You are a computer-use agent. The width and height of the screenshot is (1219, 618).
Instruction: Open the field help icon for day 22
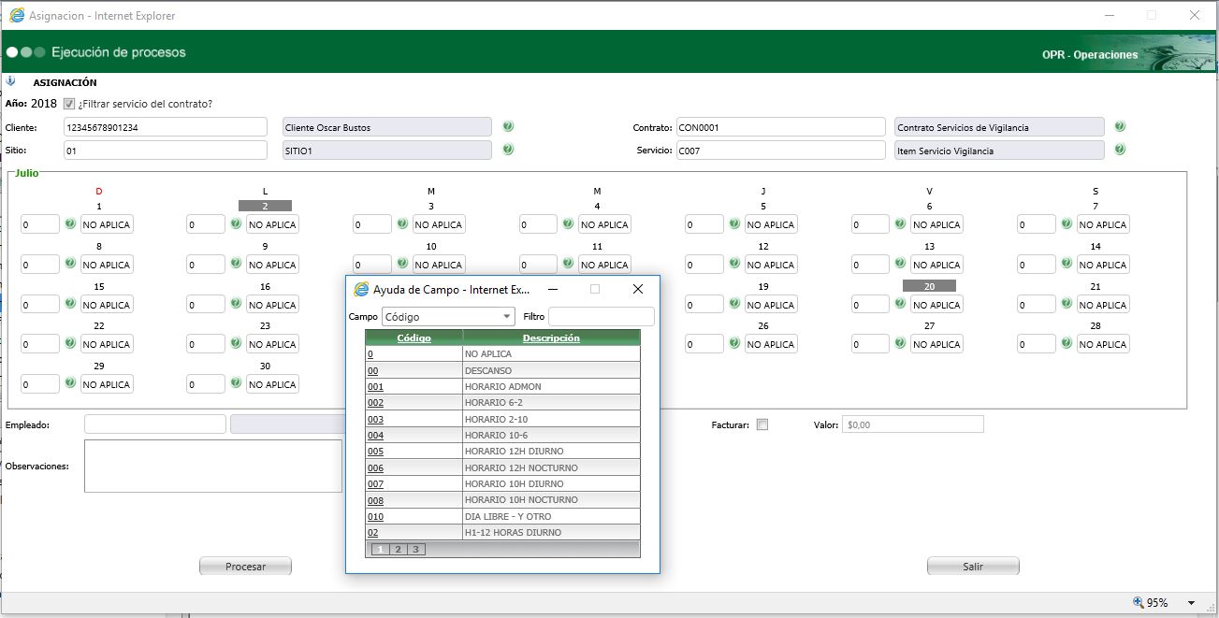(x=70, y=344)
